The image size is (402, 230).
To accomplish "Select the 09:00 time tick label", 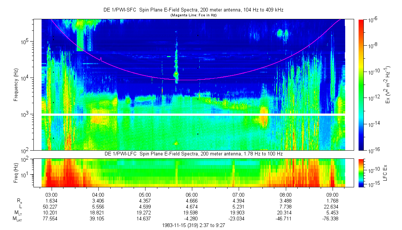I will (332, 195).
